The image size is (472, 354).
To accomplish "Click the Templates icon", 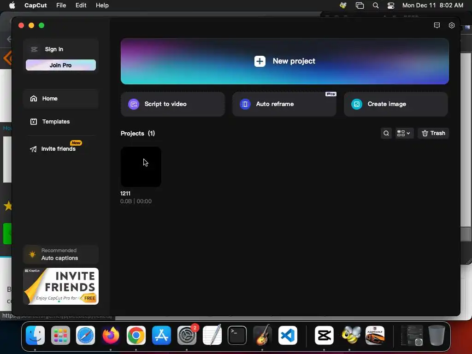I will pos(33,122).
